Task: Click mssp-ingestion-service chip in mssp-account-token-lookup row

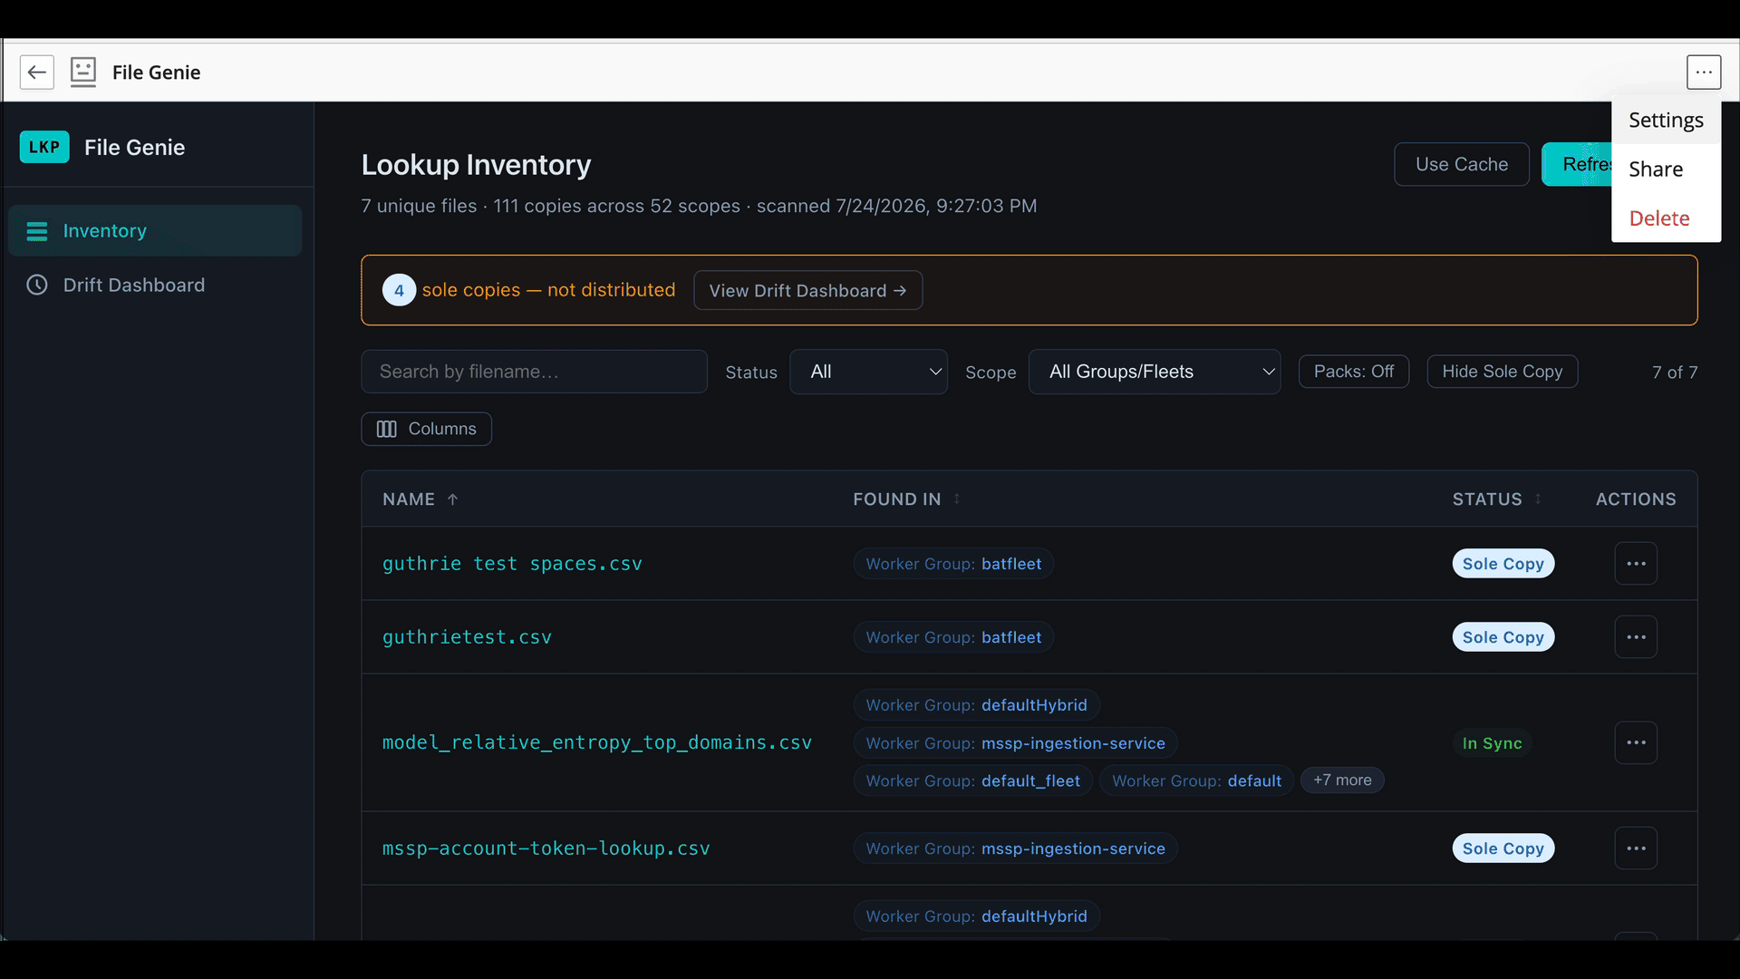Action: [1015, 848]
